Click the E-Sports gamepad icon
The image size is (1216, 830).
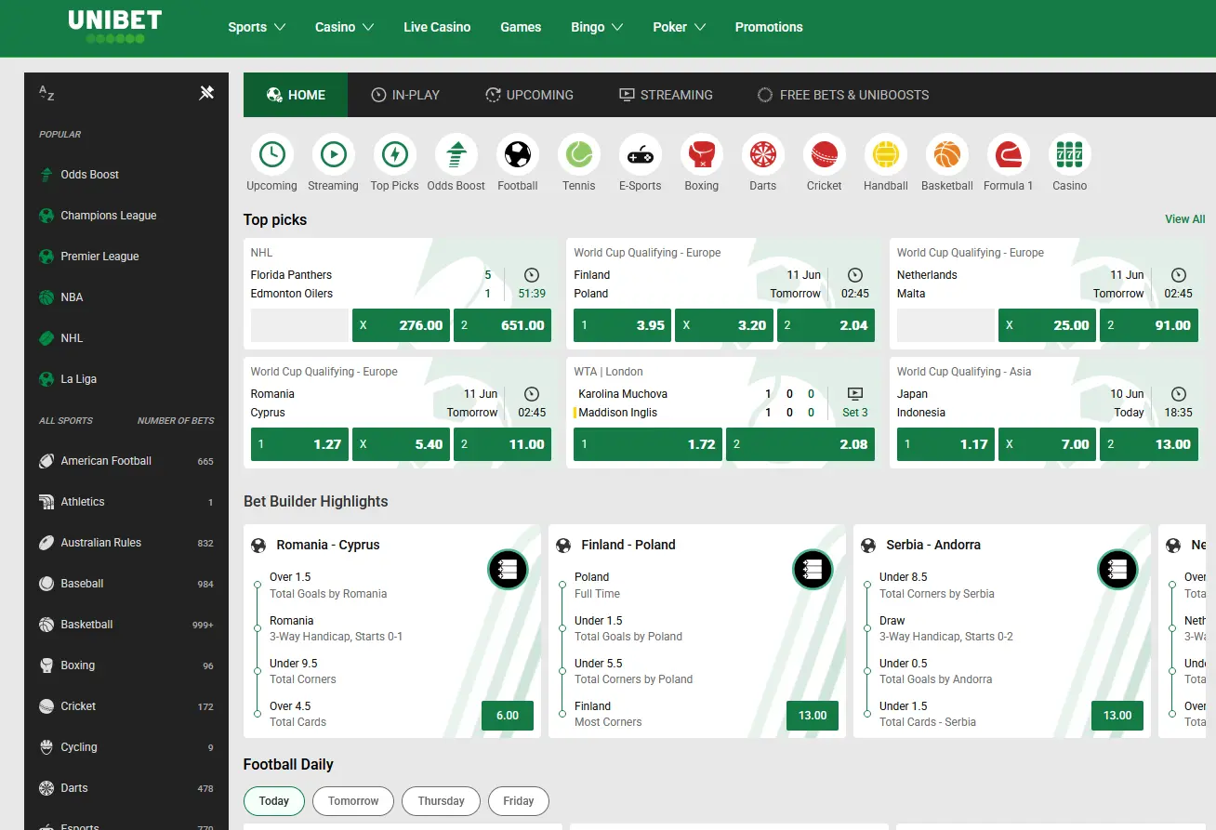[640, 155]
